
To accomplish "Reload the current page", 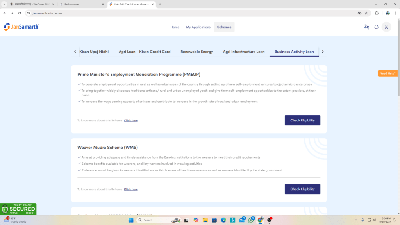I will pyautogui.click(x=20, y=13).
